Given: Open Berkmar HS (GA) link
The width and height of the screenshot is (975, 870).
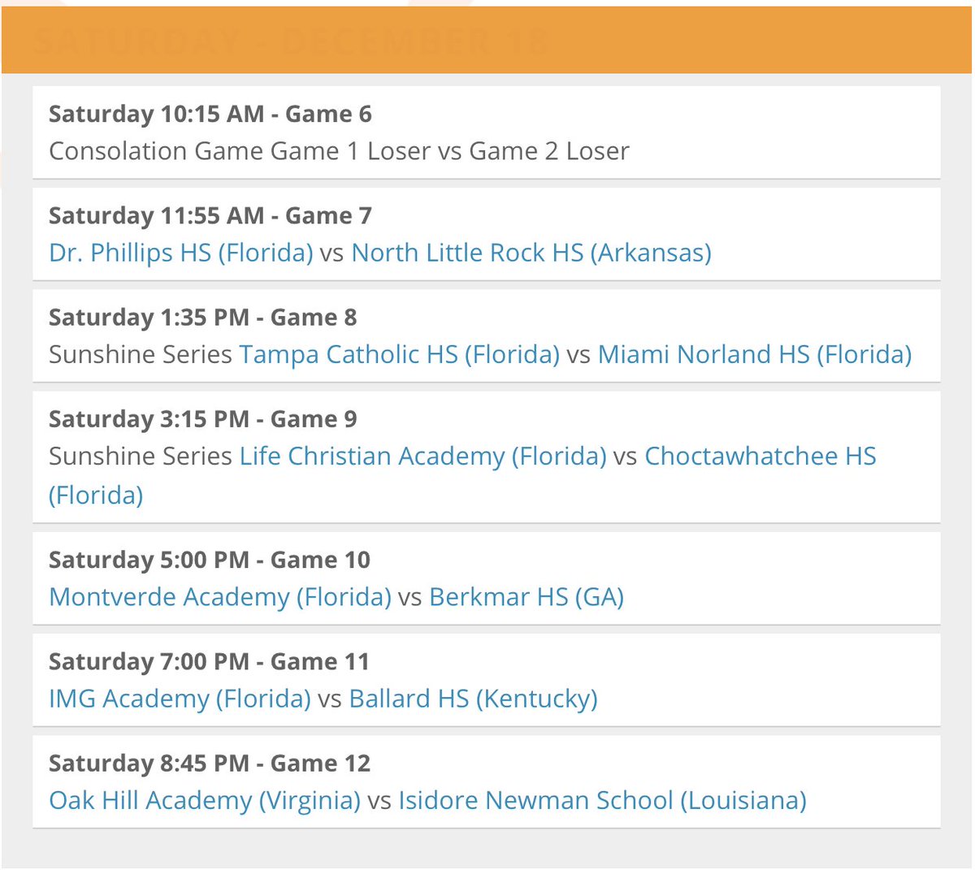Looking at the screenshot, I should [x=526, y=597].
